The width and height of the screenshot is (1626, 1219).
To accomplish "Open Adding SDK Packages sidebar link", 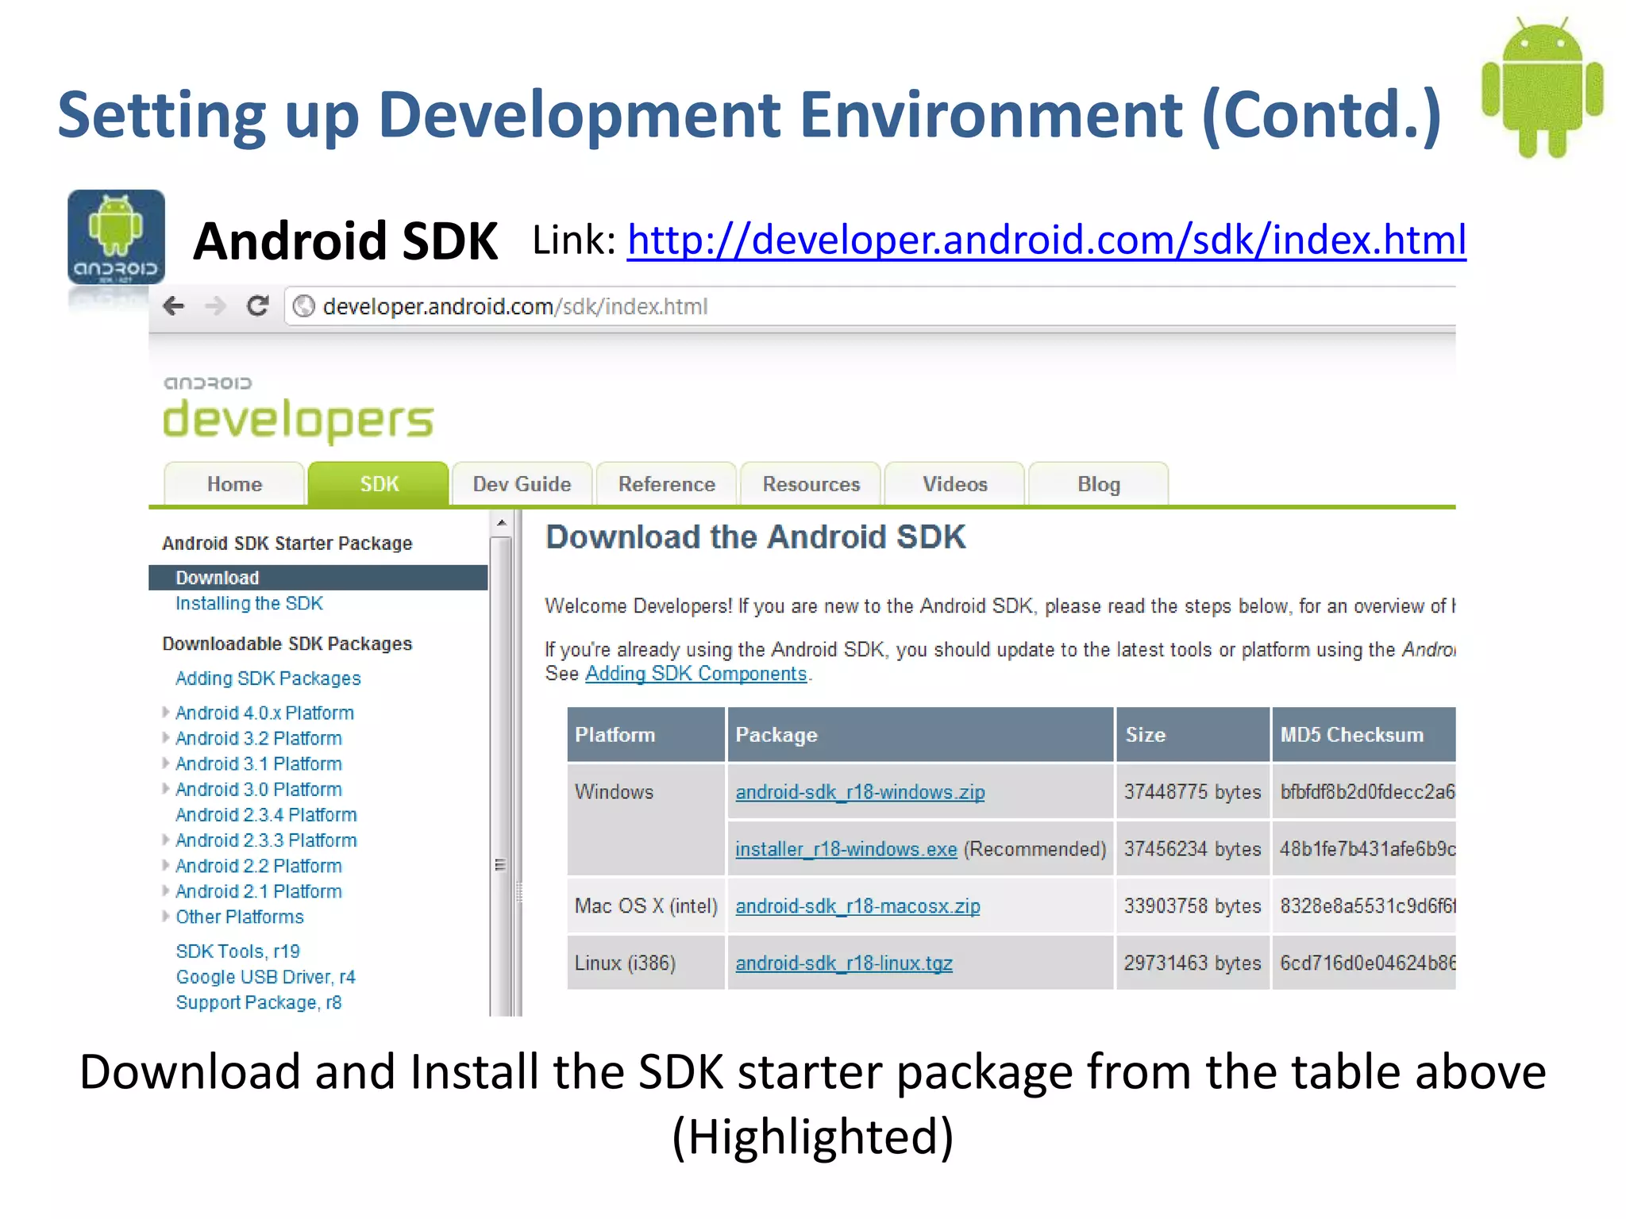I will pyautogui.click(x=268, y=679).
